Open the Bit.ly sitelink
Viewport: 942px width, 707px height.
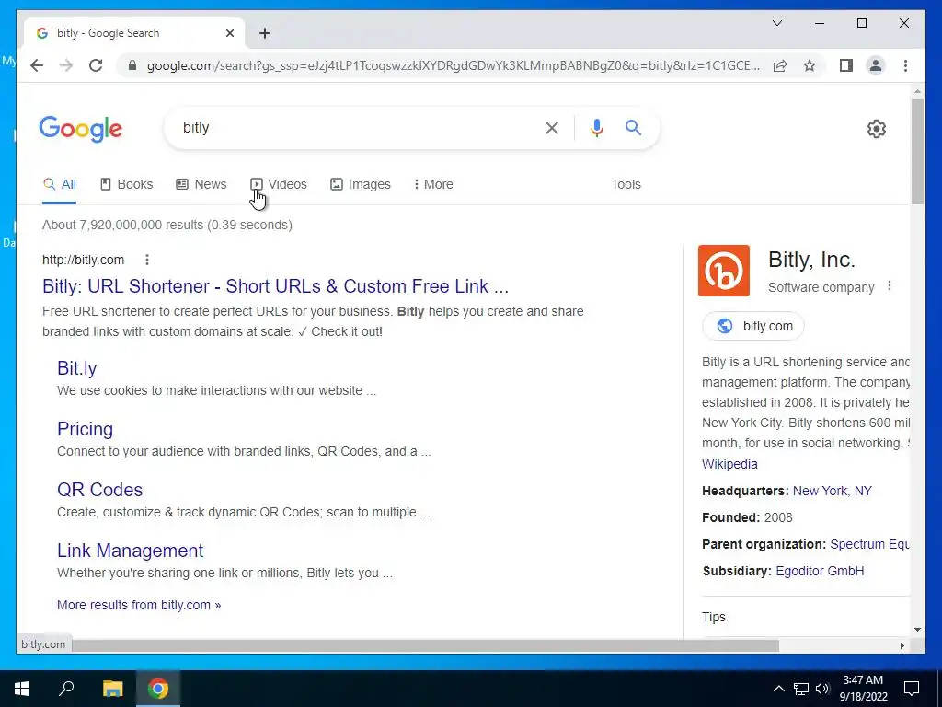click(x=77, y=368)
